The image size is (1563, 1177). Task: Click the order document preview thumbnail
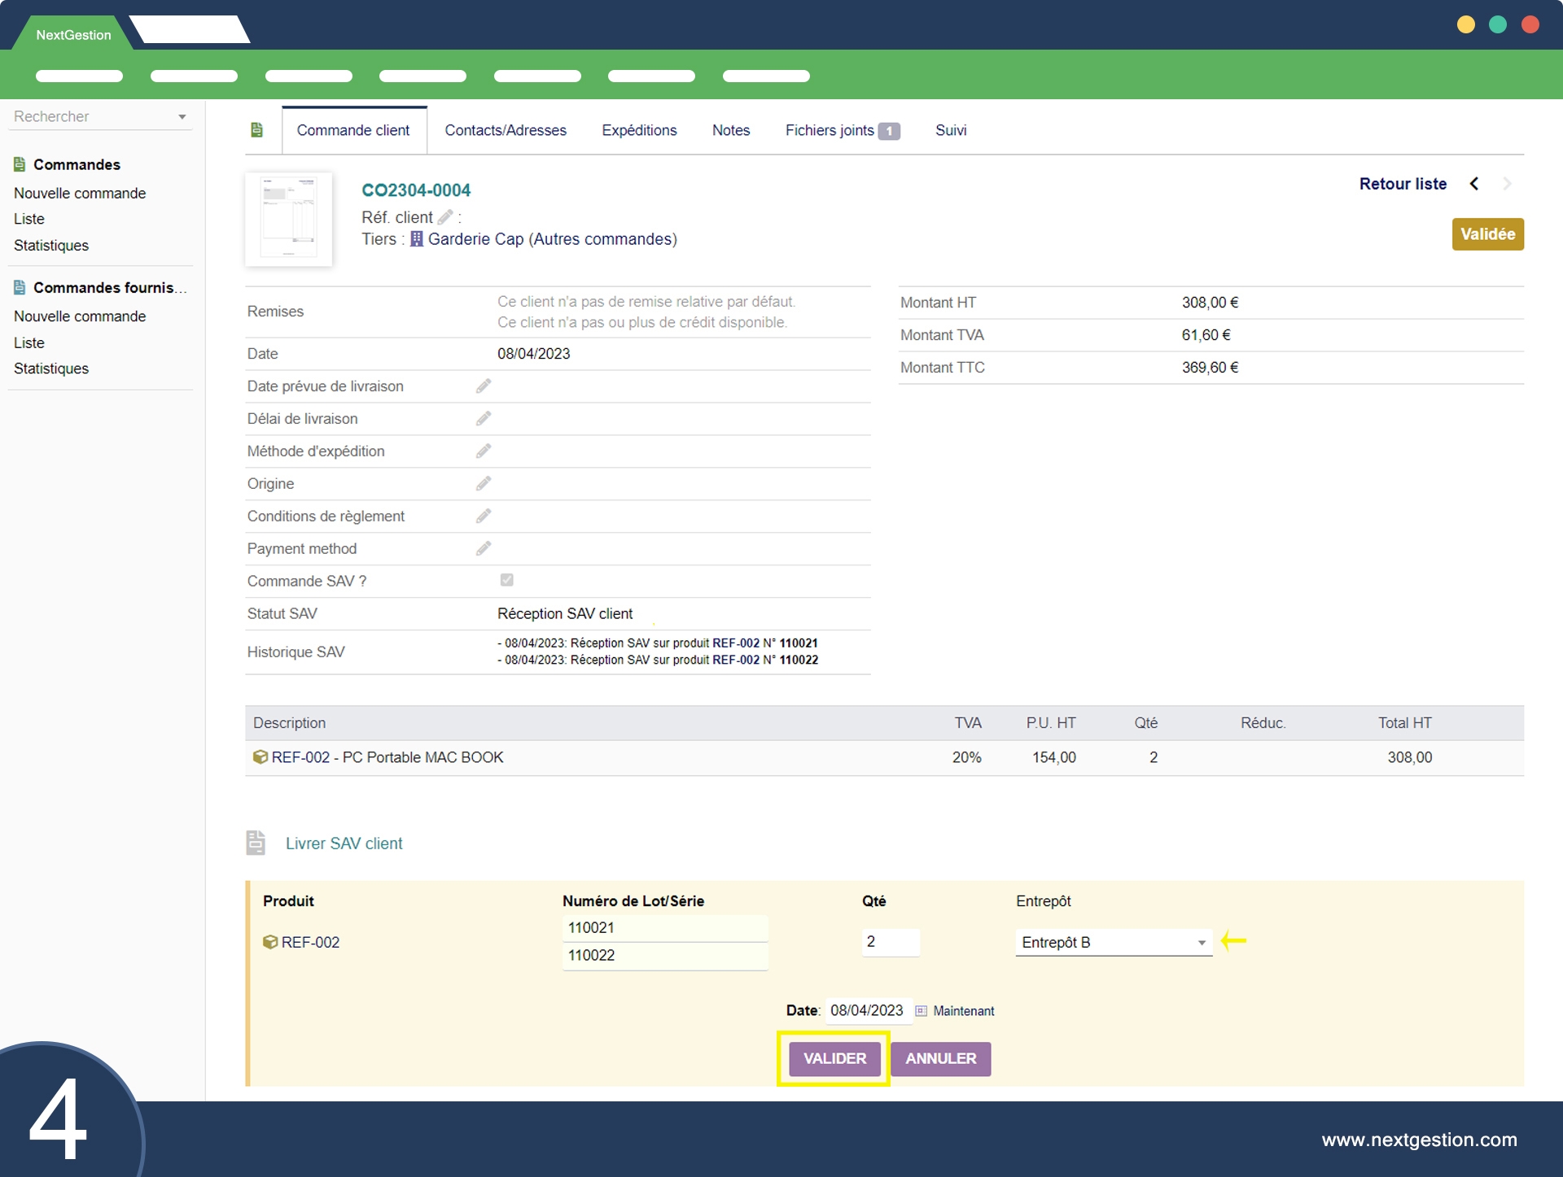point(289,219)
